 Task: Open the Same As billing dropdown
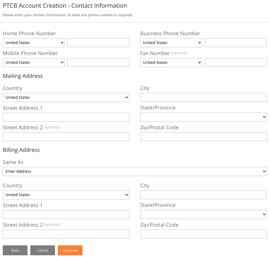click(135, 172)
